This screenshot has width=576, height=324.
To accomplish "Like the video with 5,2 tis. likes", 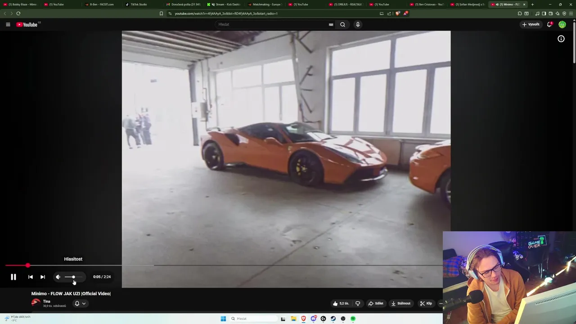I will tap(341, 303).
